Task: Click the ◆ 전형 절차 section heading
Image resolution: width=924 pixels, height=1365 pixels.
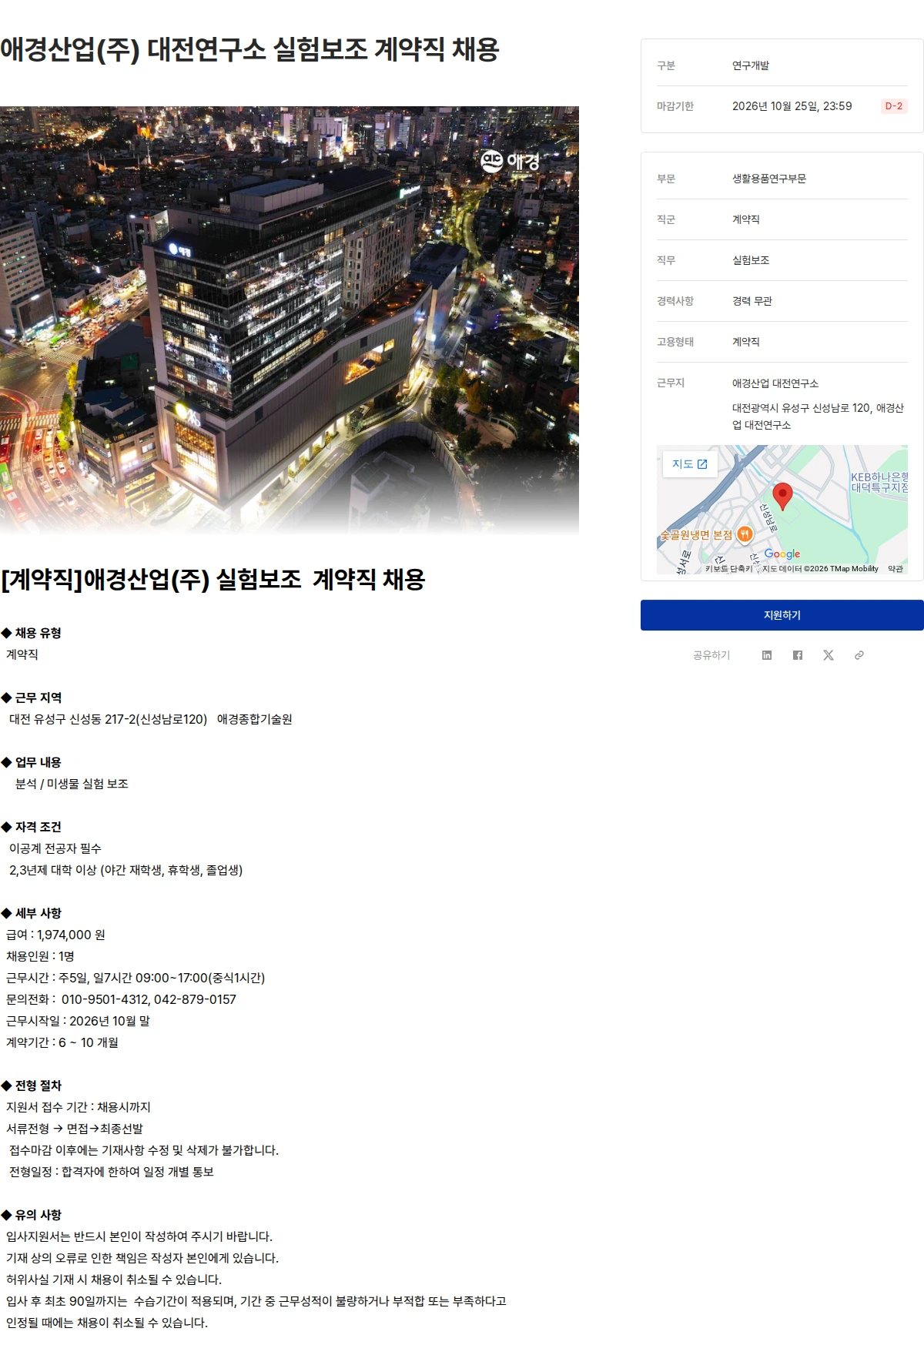Action: click(x=31, y=1086)
